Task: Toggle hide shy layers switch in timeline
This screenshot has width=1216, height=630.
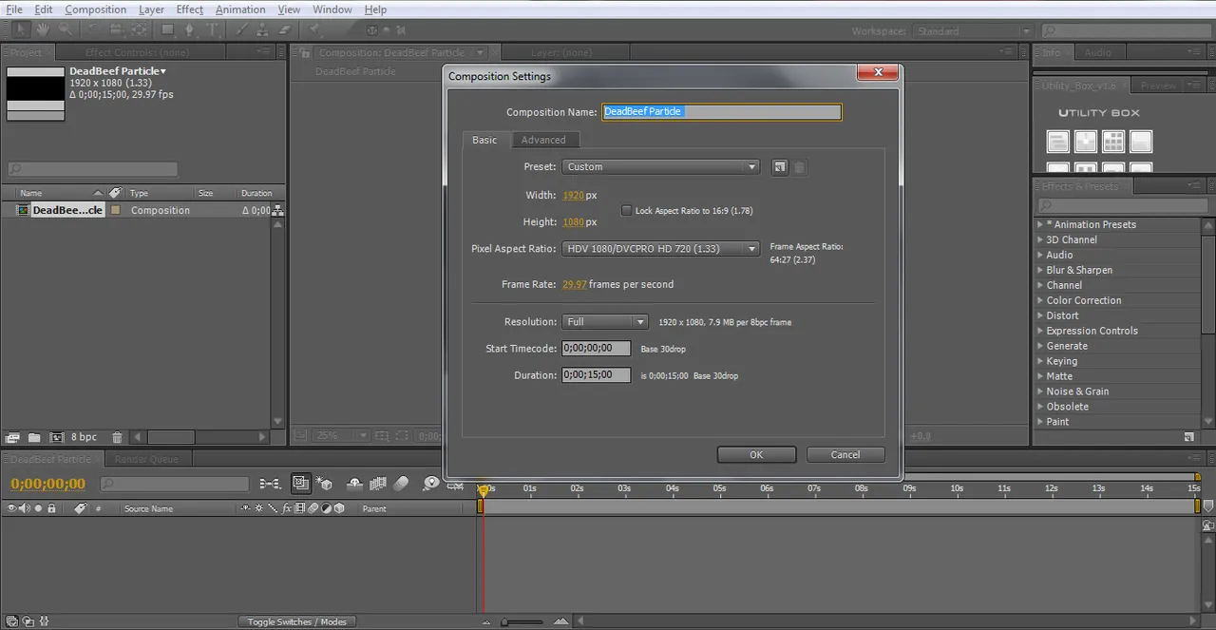Action: point(355,484)
